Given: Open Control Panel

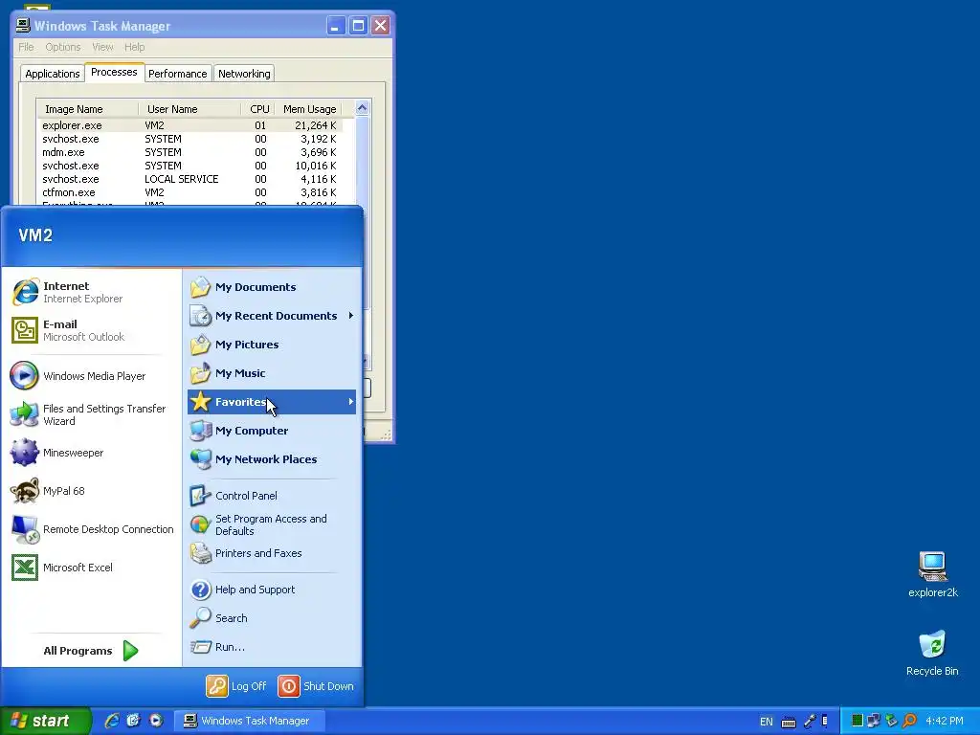Looking at the screenshot, I should click(x=272, y=496).
